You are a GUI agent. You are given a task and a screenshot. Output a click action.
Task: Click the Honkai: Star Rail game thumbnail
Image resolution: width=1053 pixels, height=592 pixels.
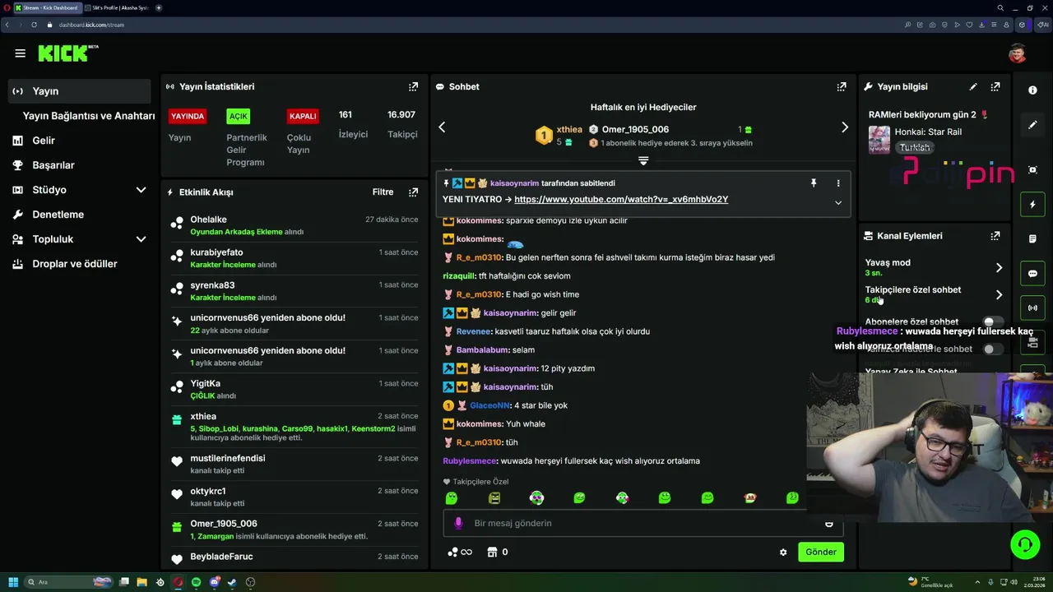879,140
